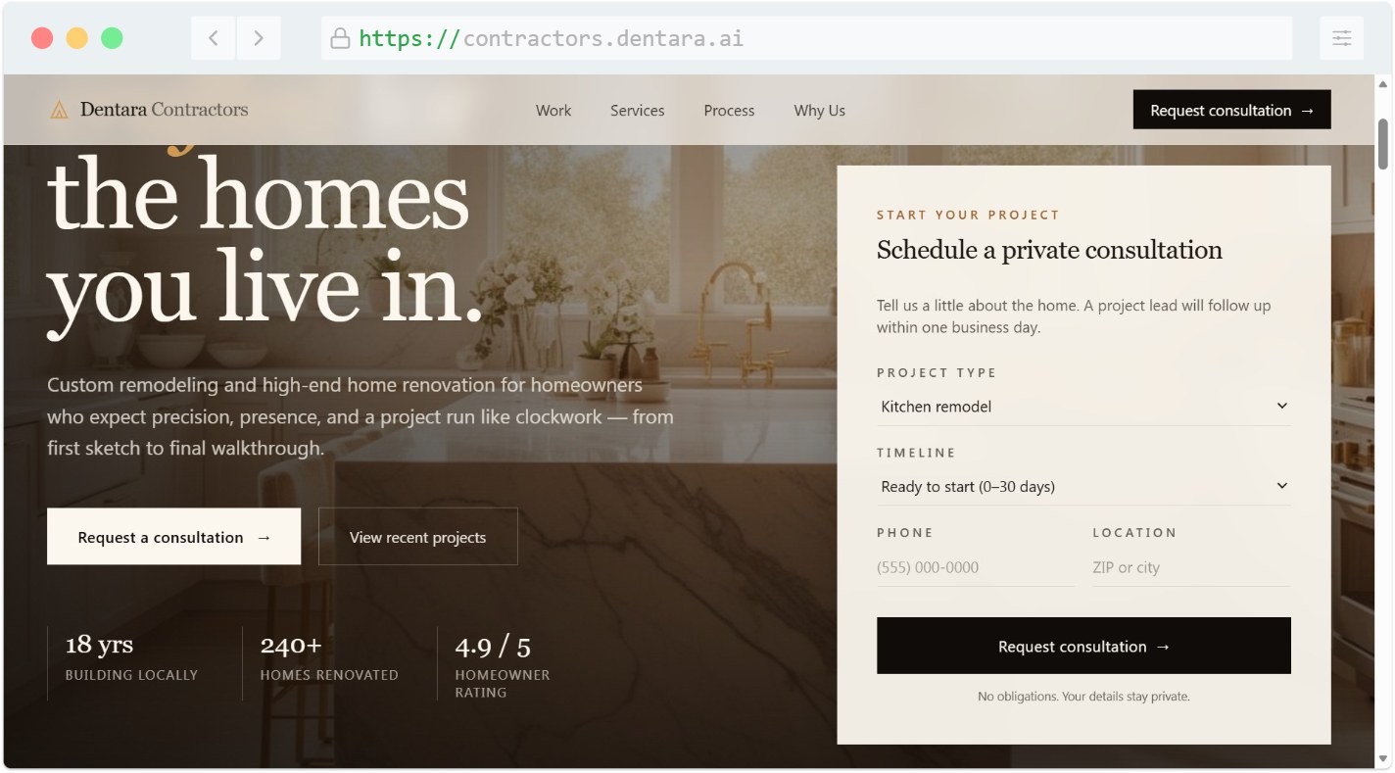Click the browser forward arrow

pos(259,38)
